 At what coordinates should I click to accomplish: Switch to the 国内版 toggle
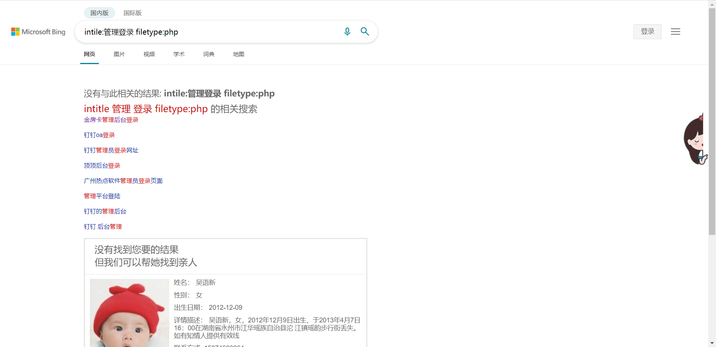click(99, 13)
